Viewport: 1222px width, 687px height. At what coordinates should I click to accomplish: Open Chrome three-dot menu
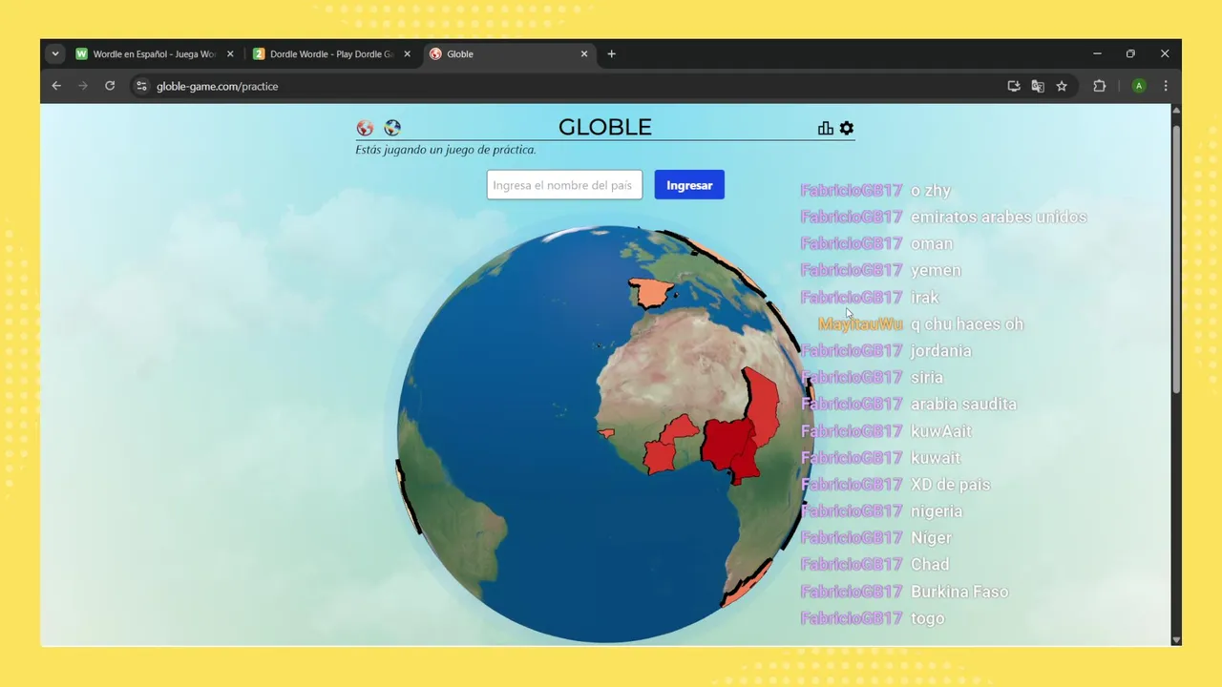click(x=1166, y=86)
